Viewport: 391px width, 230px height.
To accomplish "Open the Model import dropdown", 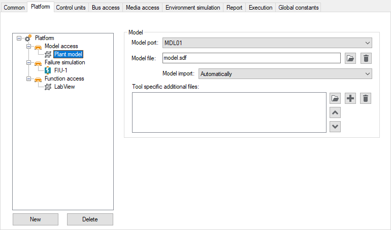I will [285, 74].
